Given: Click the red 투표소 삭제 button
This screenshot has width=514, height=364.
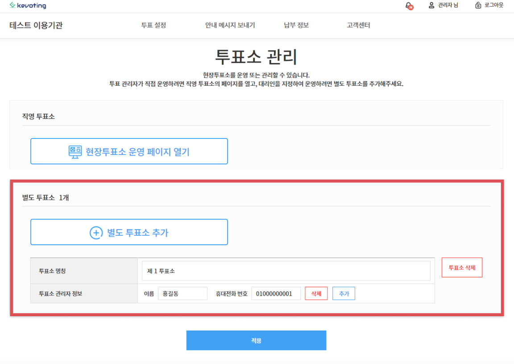Looking at the screenshot, I should click(x=462, y=268).
